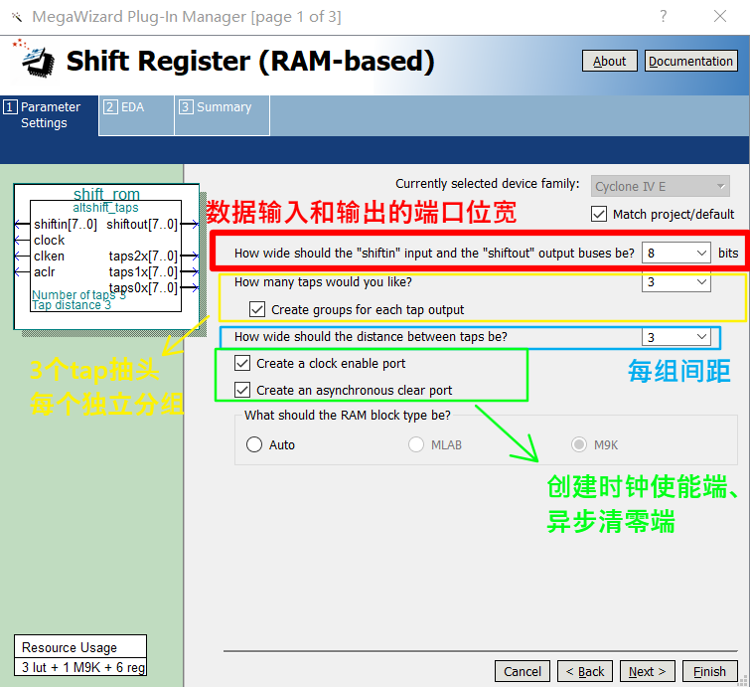Switch to the EDA tab
The image size is (750, 687).
click(x=136, y=115)
